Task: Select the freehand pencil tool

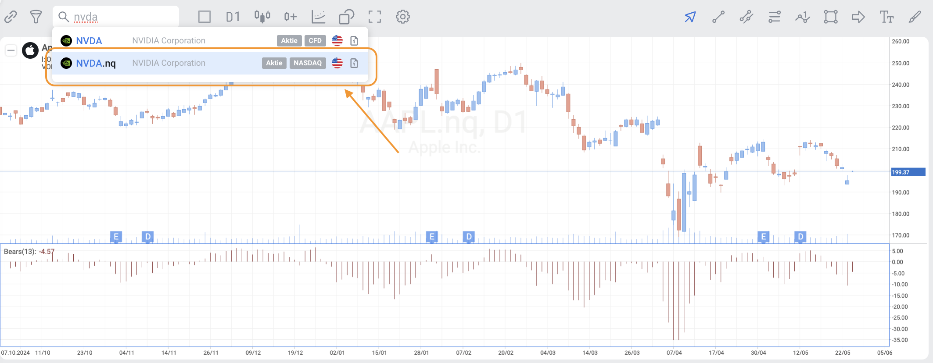Action: coord(915,17)
